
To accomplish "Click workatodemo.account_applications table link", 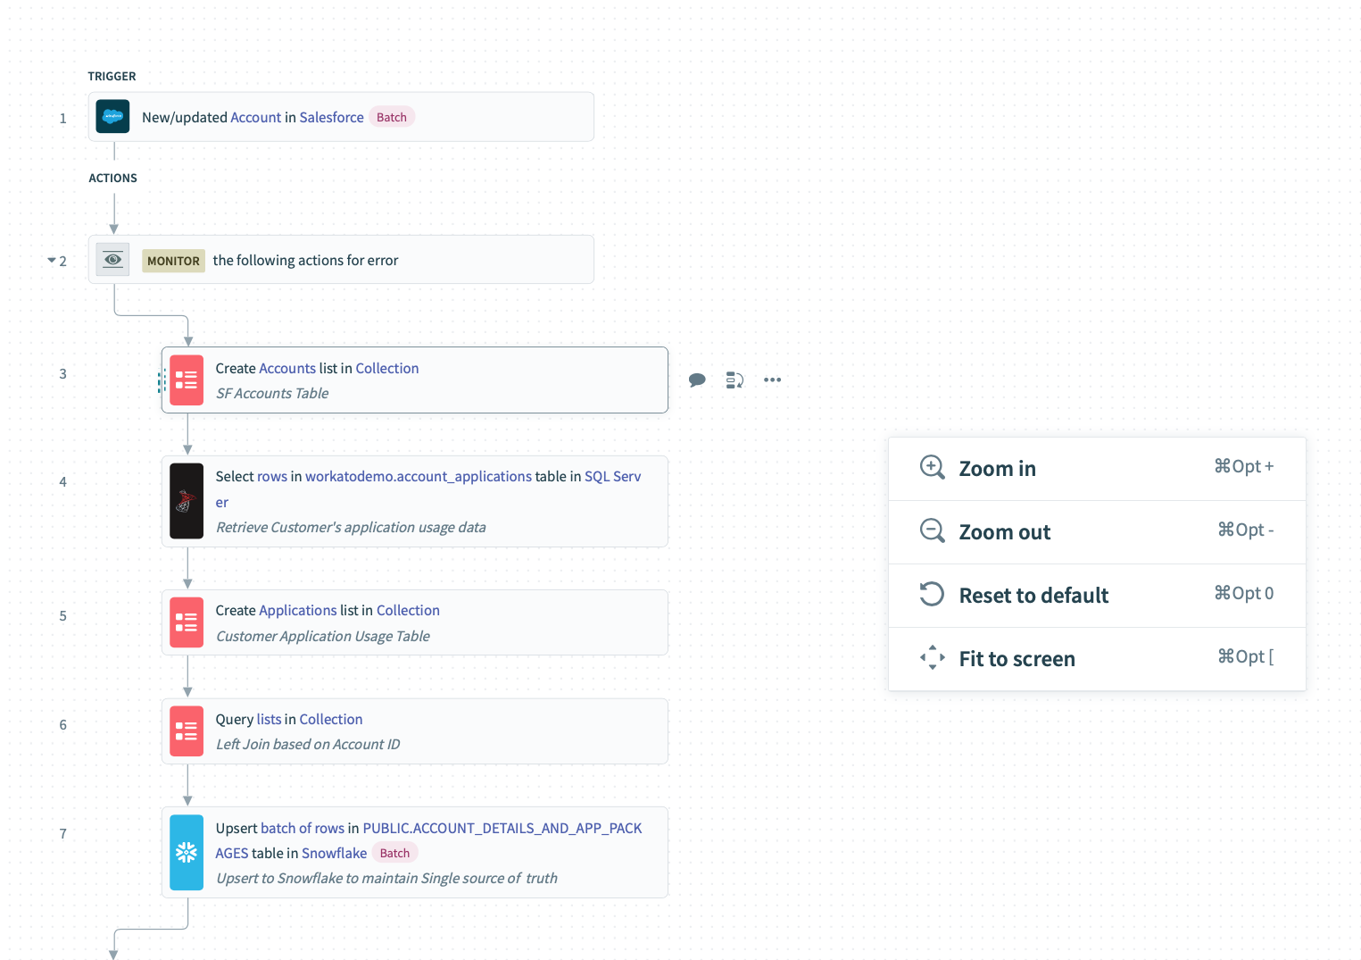I will click(x=419, y=476).
